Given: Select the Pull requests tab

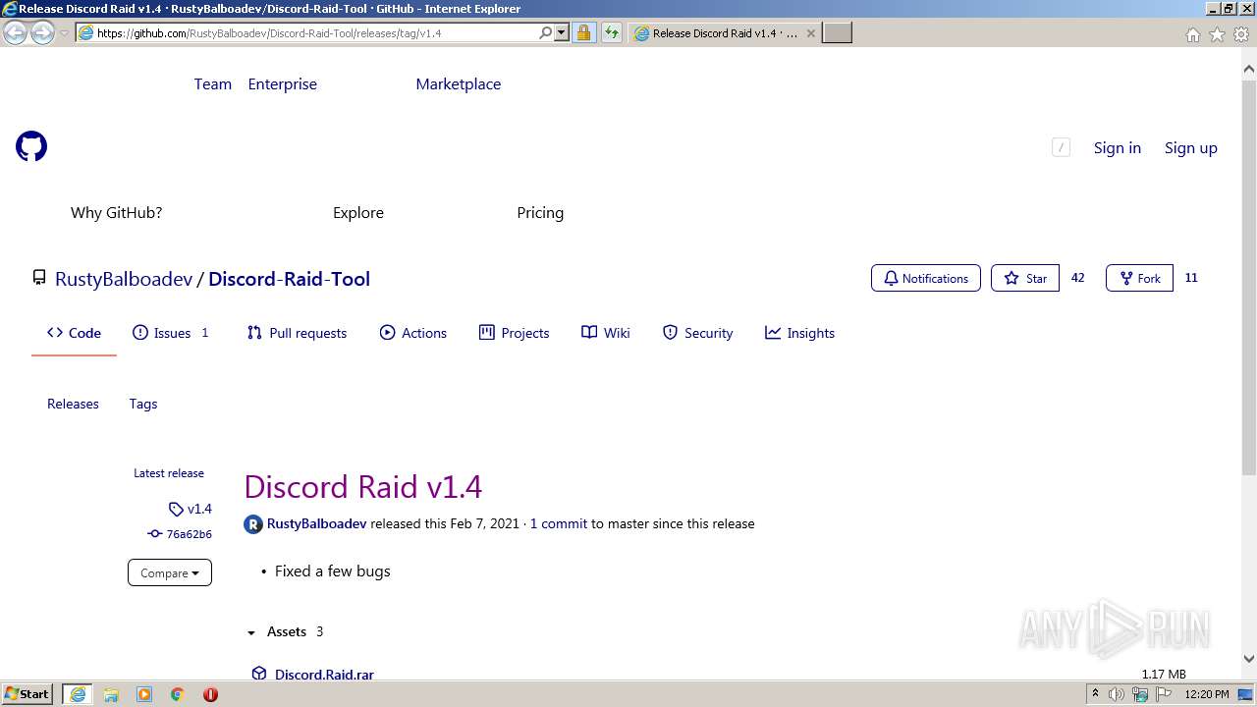Looking at the screenshot, I should coord(297,333).
